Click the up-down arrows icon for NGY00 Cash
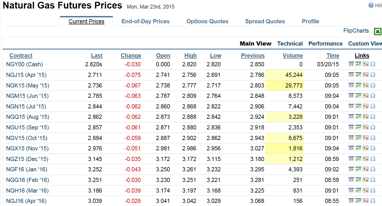 tap(366, 64)
